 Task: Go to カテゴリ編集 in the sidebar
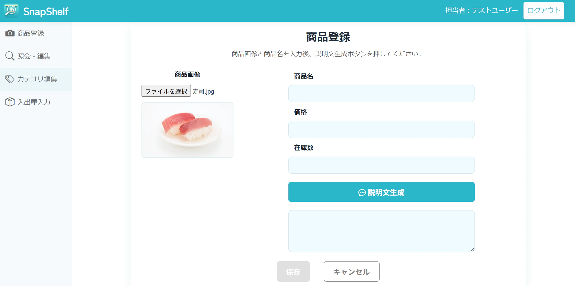click(36, 79)
